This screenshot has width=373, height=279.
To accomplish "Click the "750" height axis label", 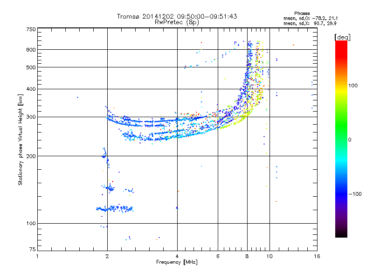I will [x=31, y=29].
